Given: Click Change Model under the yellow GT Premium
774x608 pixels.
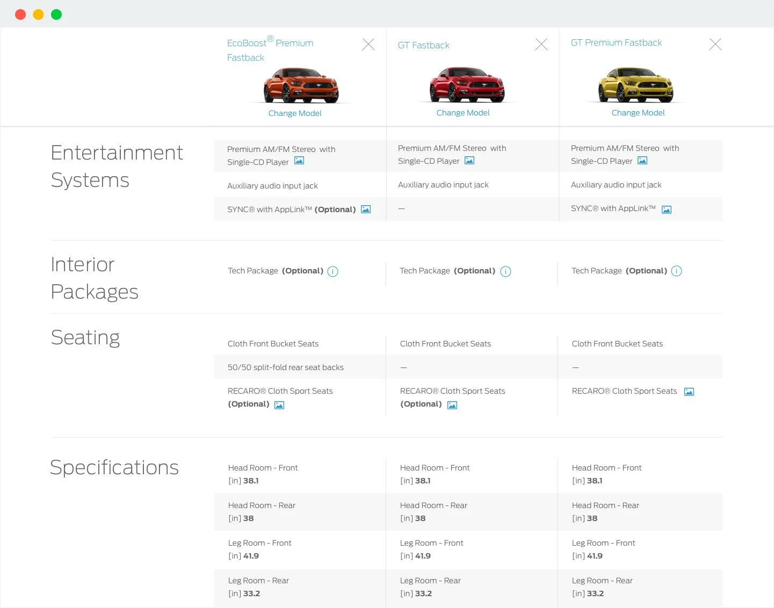Looking at the screenshot, I should click(x=638, y=112).
